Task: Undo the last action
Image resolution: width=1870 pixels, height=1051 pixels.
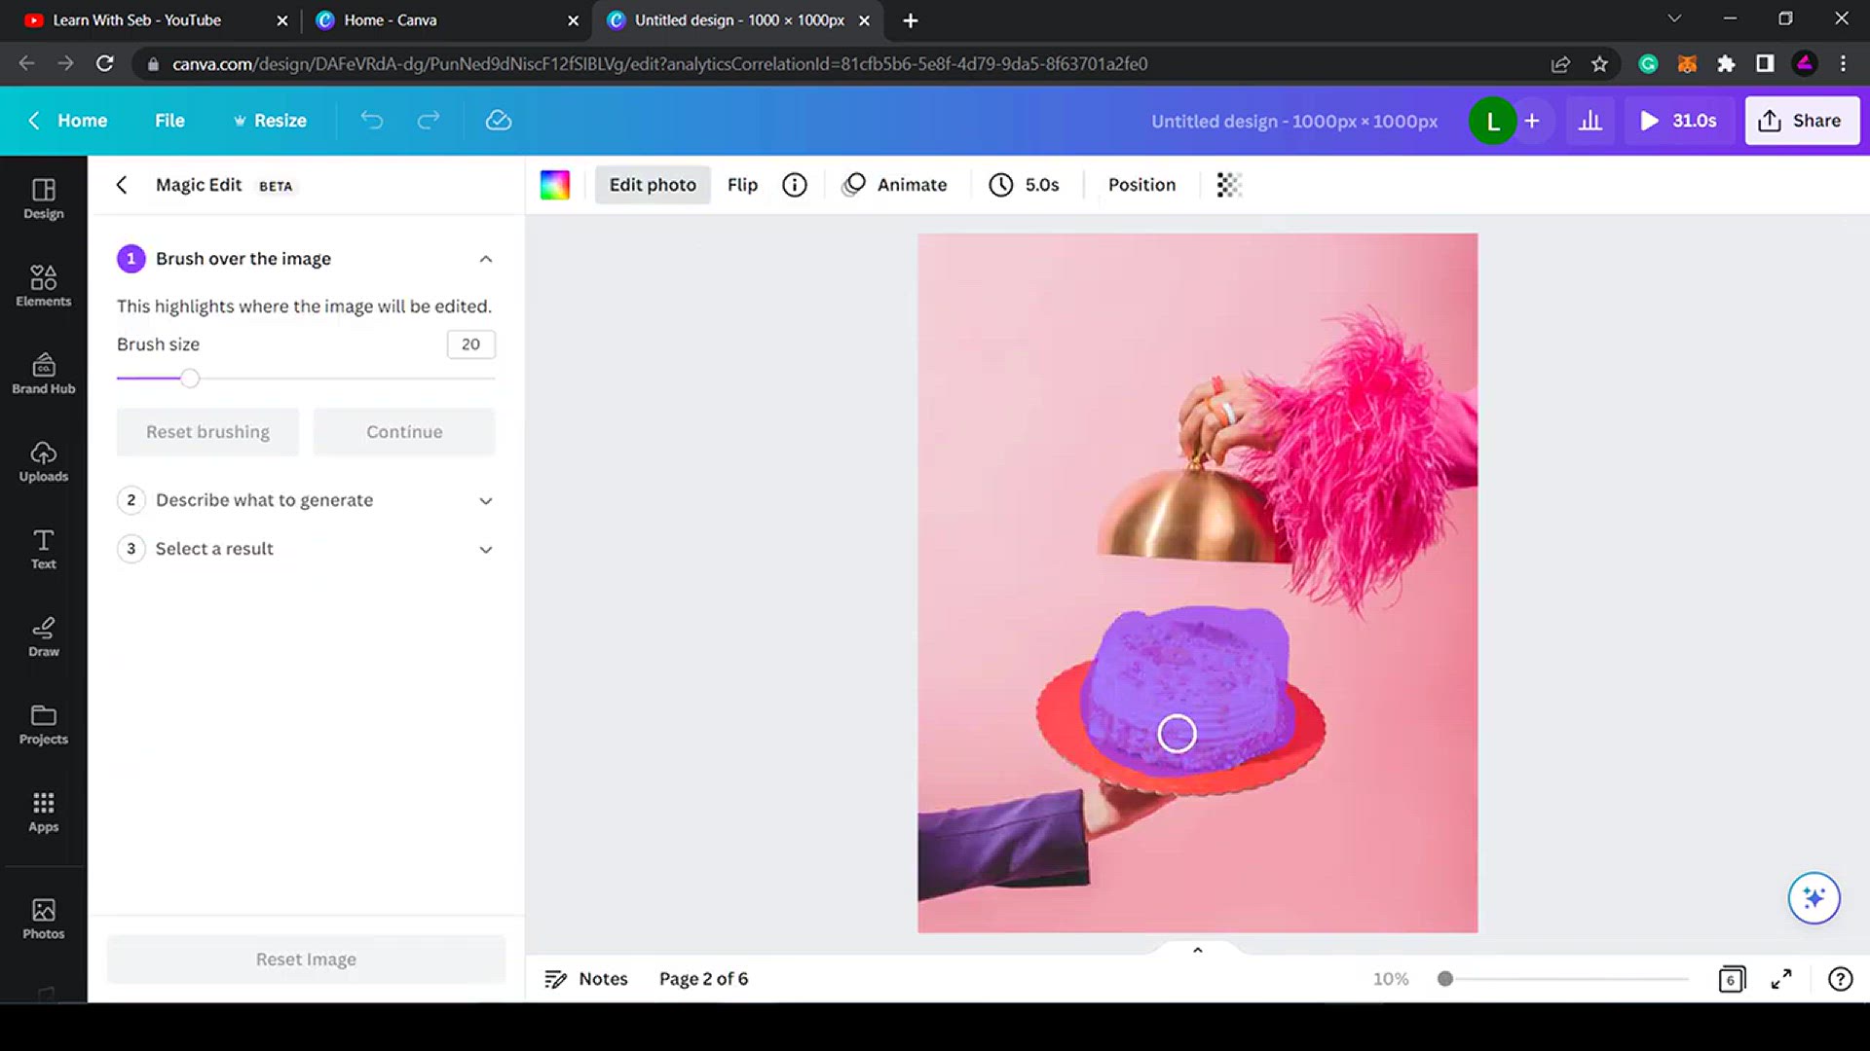Action: coord(371,120)
